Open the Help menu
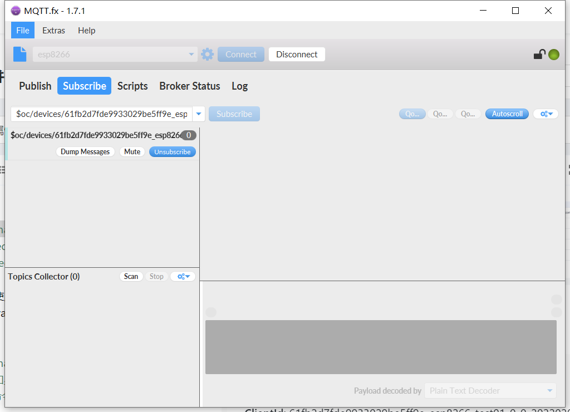570x412 pixels. (x=86, y=30)
